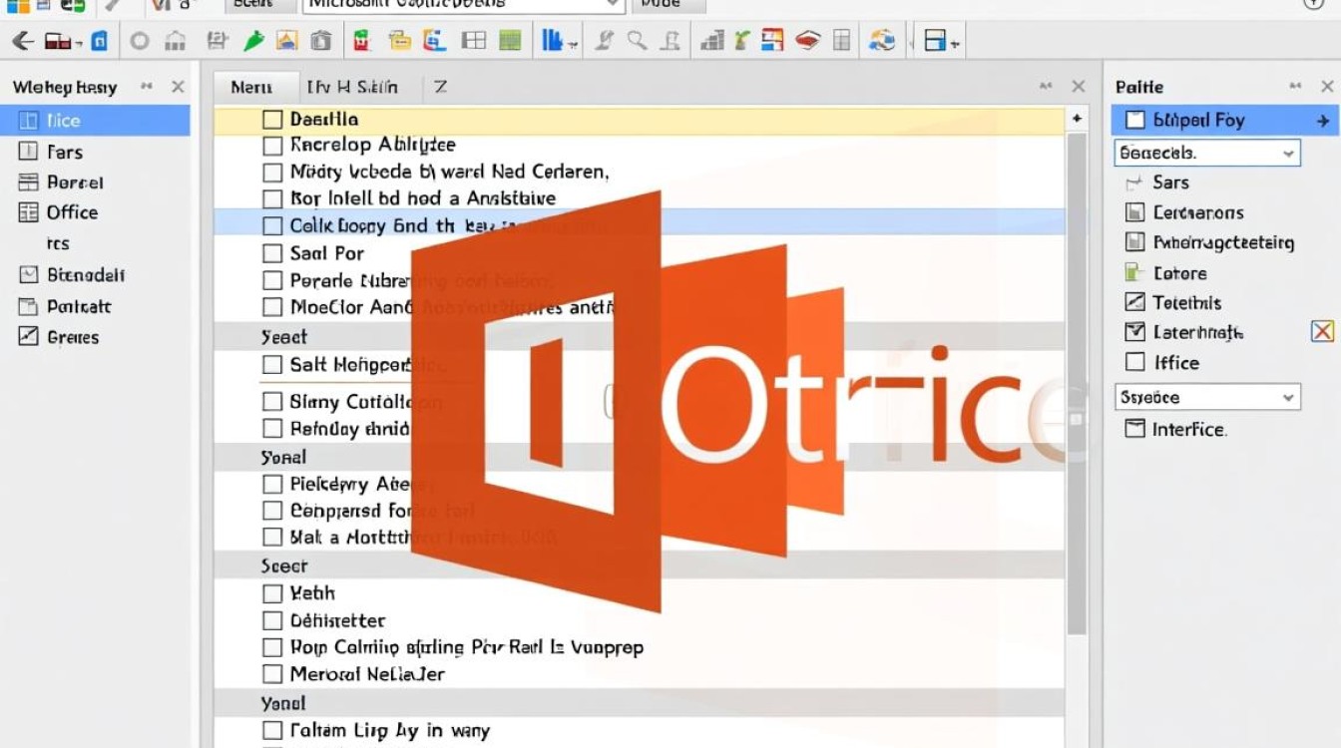Screen dimensions: 1341x748
Task: Enable the Deaatlia checkbox in the list
Action: pyautogui.click(x=272, y=120)
